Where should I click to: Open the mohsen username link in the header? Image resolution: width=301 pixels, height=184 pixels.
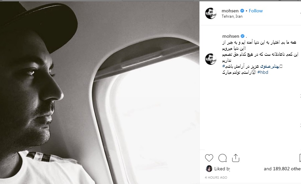click(230, 11)
